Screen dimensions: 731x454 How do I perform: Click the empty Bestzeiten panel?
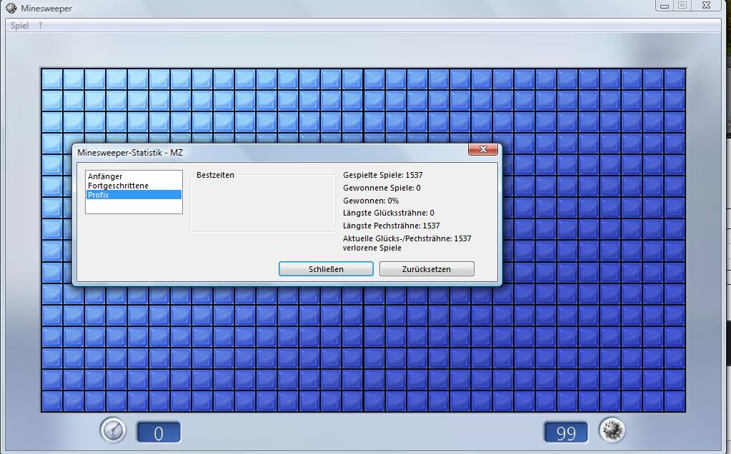pyautogui.click(x=262, y=205)
